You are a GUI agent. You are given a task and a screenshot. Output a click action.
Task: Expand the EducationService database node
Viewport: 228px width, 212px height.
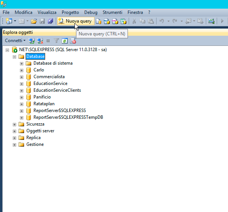(21, 84)
